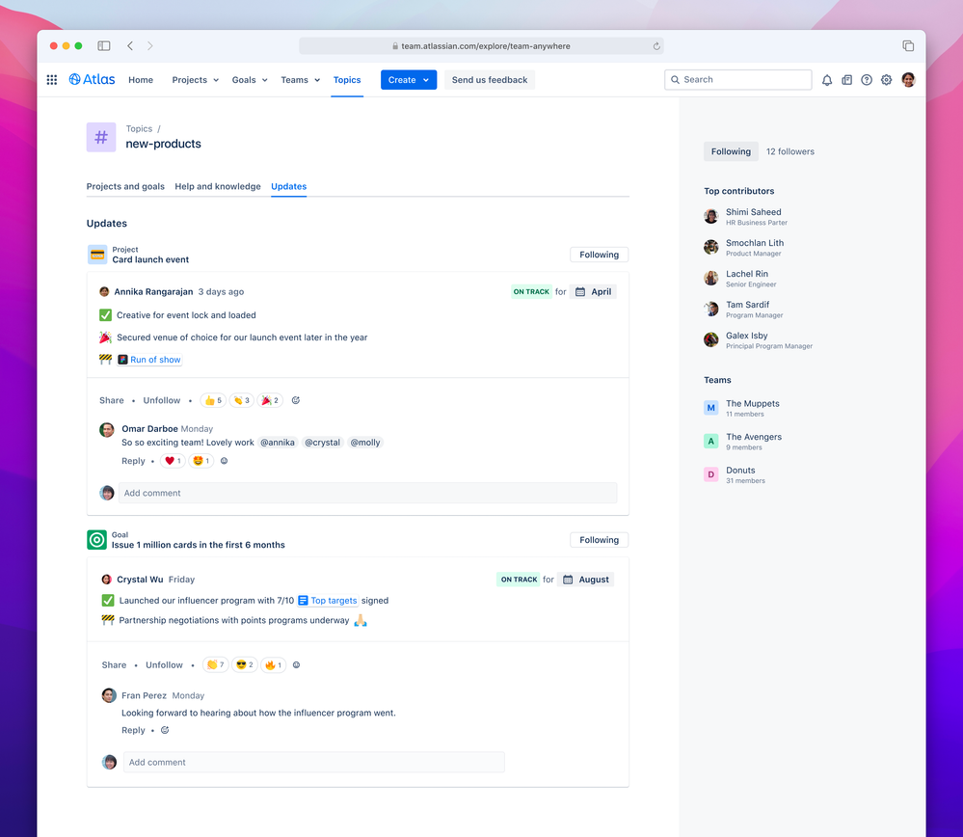Open The Muppets team M icon

[x=711, y=408]
